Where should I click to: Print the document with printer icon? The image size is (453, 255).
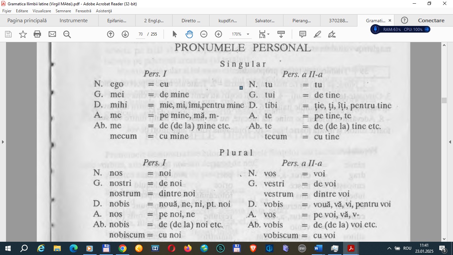click(37, 34)
